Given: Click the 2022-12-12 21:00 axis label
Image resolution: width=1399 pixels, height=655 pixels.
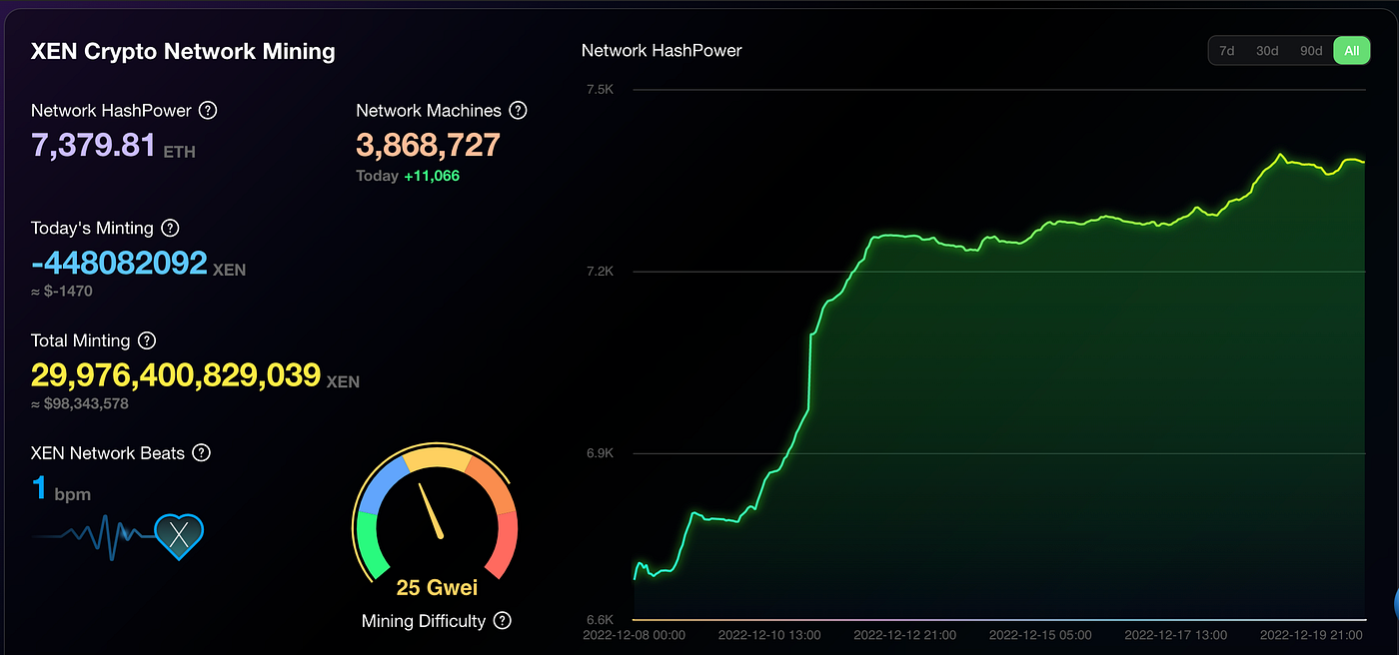Looking at the screenshot, I should click(904, 635).
